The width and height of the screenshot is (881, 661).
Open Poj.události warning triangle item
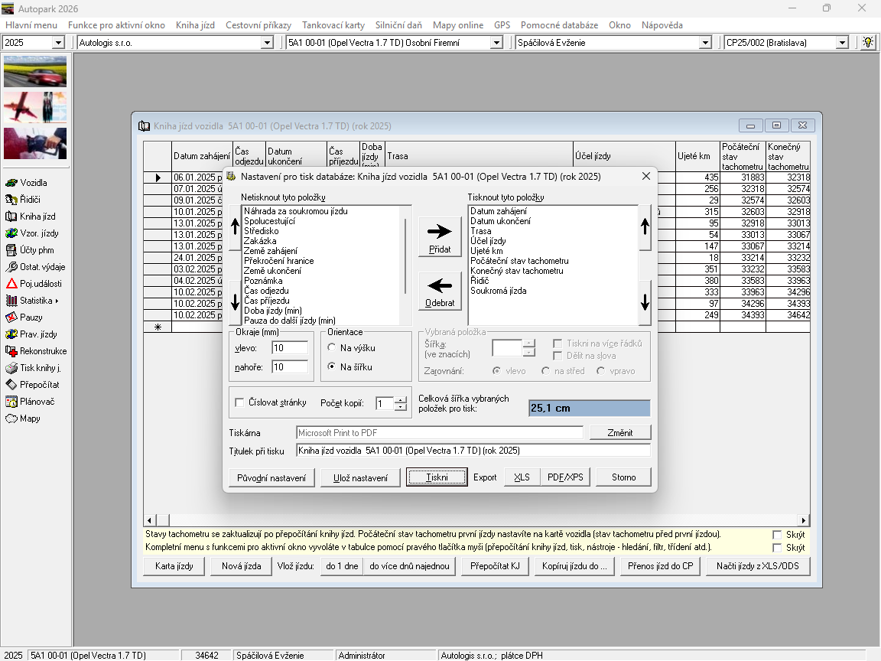11,284
